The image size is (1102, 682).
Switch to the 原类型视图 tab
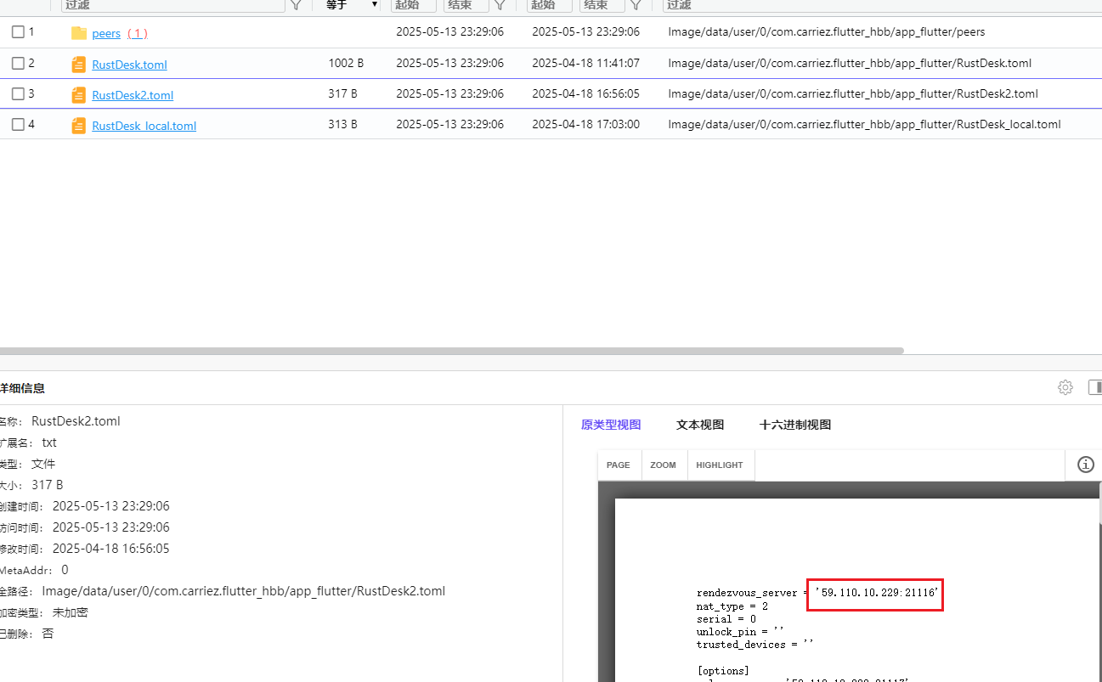[611, 425]
